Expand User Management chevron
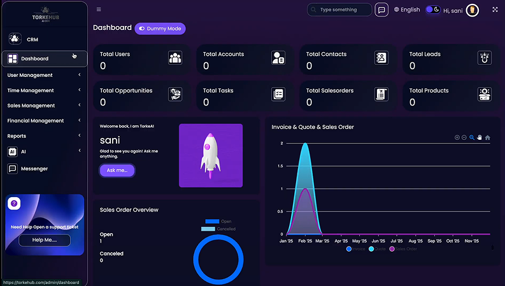Screen dimensions: 505x286 point(79,74)
